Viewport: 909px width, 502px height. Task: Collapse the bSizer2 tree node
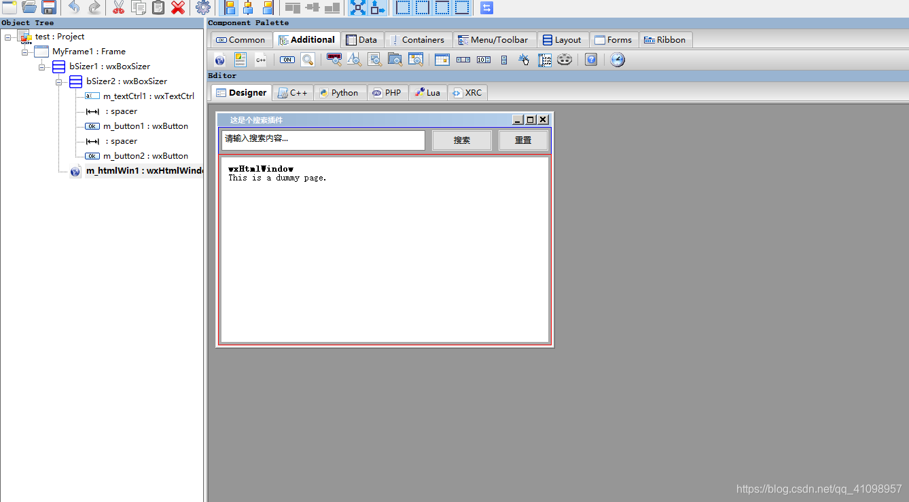tap(59, 81)
